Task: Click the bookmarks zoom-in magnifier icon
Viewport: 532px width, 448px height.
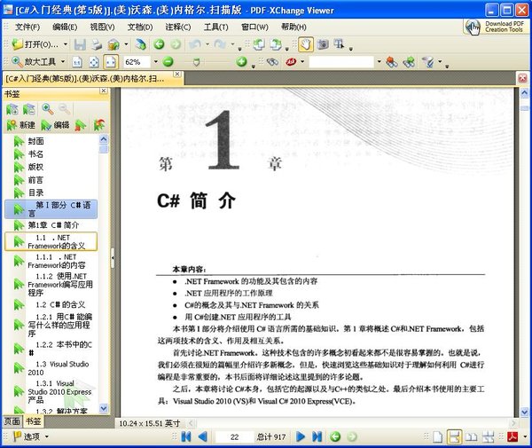Action: tap(47, 109)
